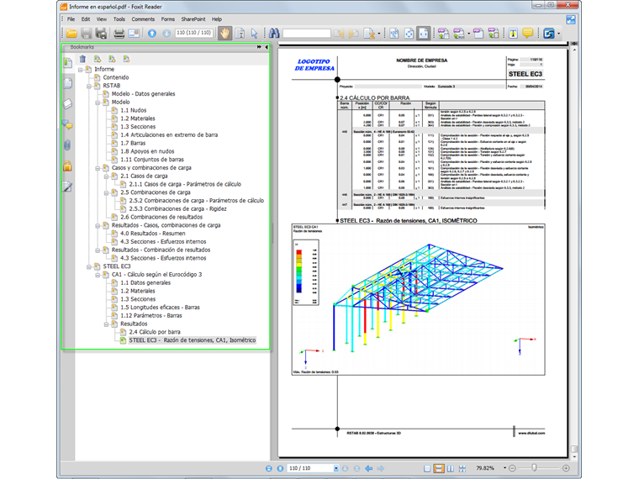This screenshot has width=639, height=479.
Task: Click the Open file folder icon
Action: (x=71, y=34)
